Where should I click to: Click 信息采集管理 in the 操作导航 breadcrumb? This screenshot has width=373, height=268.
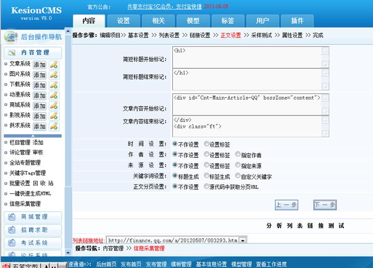point(149,248)
